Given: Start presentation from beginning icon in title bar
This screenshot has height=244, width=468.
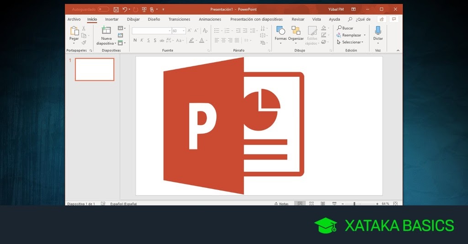Looking at the screenshot, I should [x=144, y=10].
